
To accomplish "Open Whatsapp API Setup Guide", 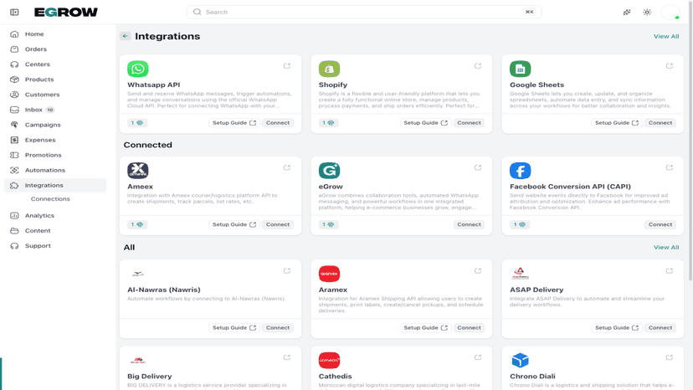I will click(x=234, y=123).
